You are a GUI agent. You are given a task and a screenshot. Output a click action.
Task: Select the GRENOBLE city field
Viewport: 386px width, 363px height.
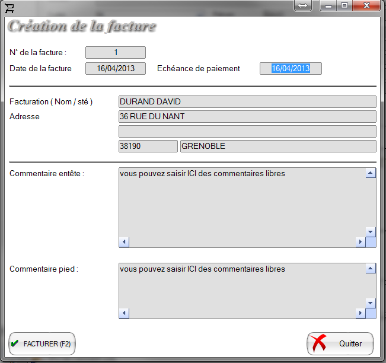[x=277, y=146]
